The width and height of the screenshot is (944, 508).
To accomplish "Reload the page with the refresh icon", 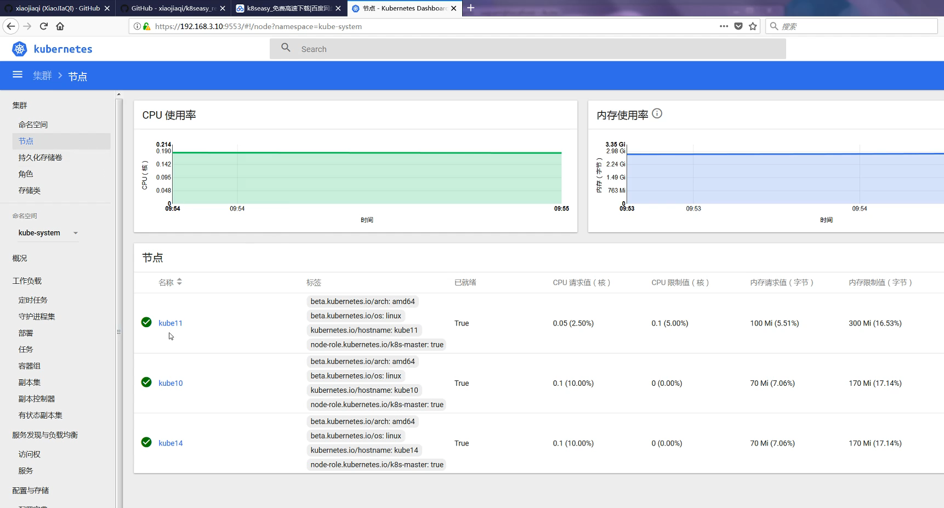I will tap(44, 26).
